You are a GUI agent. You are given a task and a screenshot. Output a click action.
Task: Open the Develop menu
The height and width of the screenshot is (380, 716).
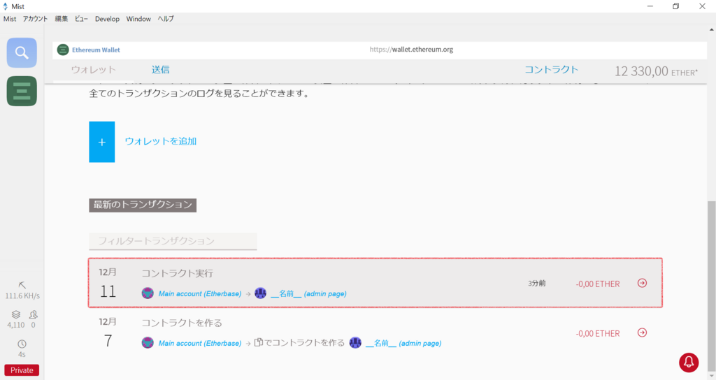107,19
